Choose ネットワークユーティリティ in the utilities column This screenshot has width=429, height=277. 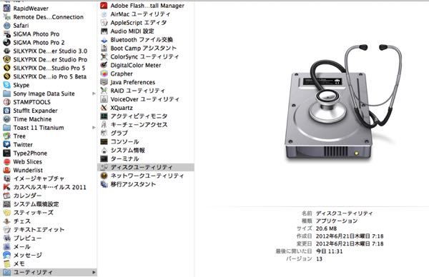click(146, 176)
